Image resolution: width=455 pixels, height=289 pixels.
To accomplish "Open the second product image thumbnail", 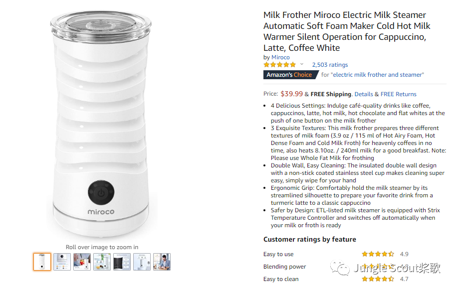I will pyautogui.click(x=62, y=262).
